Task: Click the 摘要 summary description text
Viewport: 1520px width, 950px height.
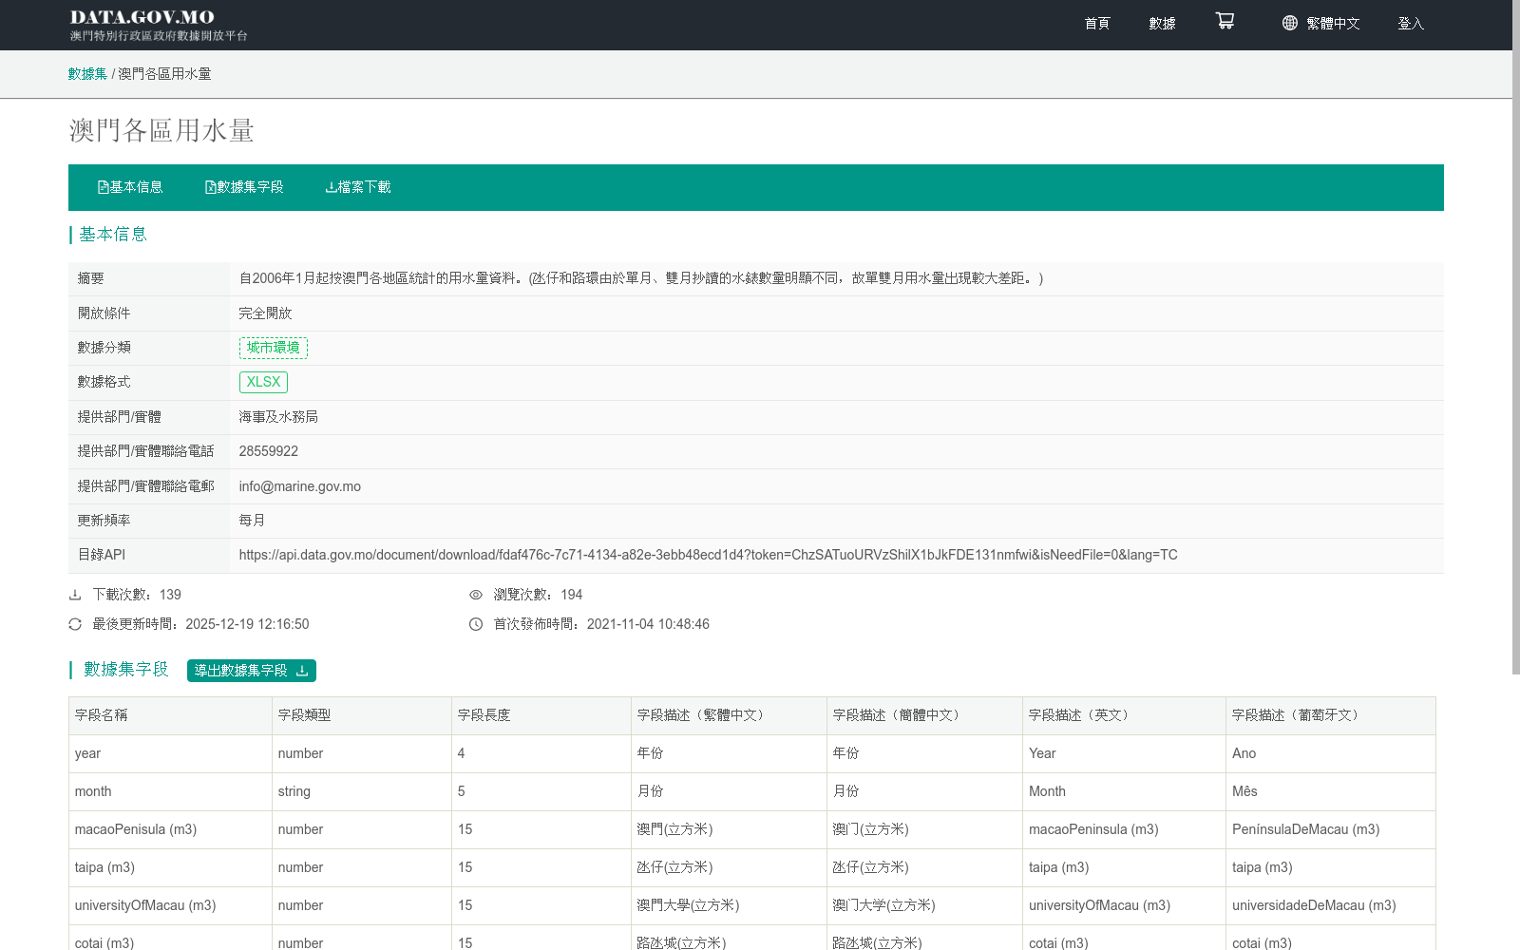Action: (x=641, y=278)
